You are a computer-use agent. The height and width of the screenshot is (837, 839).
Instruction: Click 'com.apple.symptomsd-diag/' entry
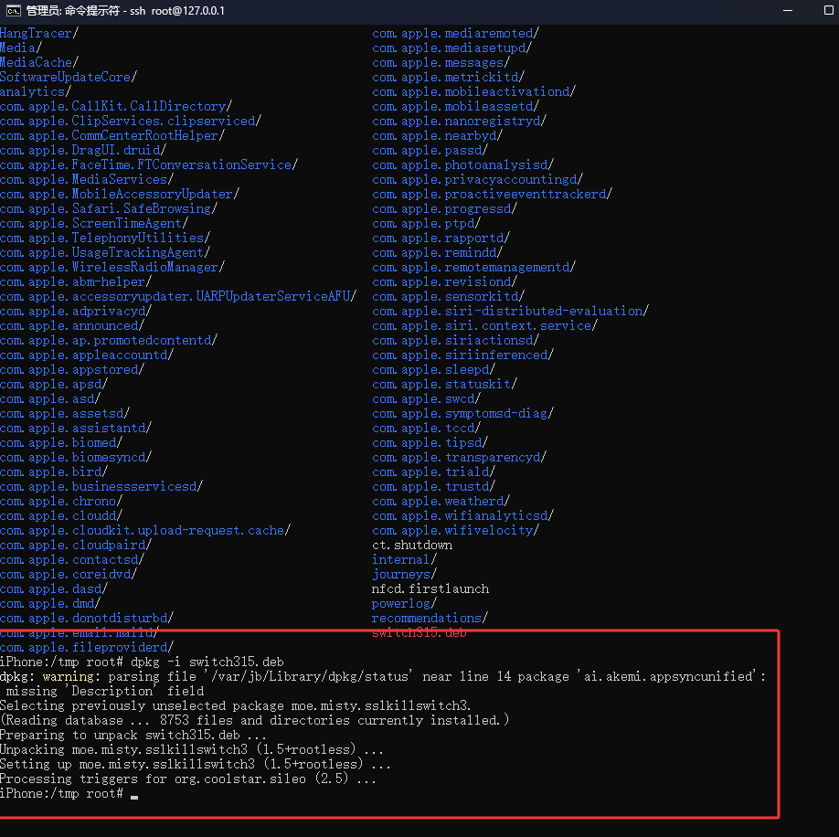(x=462, y=413)
